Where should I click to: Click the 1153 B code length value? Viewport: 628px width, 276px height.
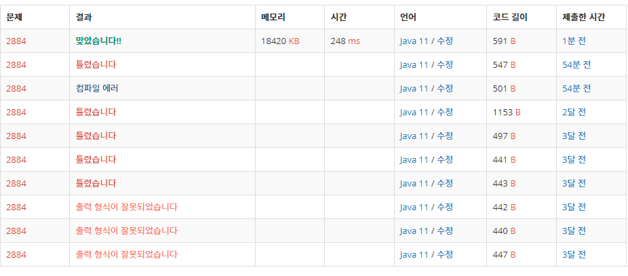coord(507,112)
